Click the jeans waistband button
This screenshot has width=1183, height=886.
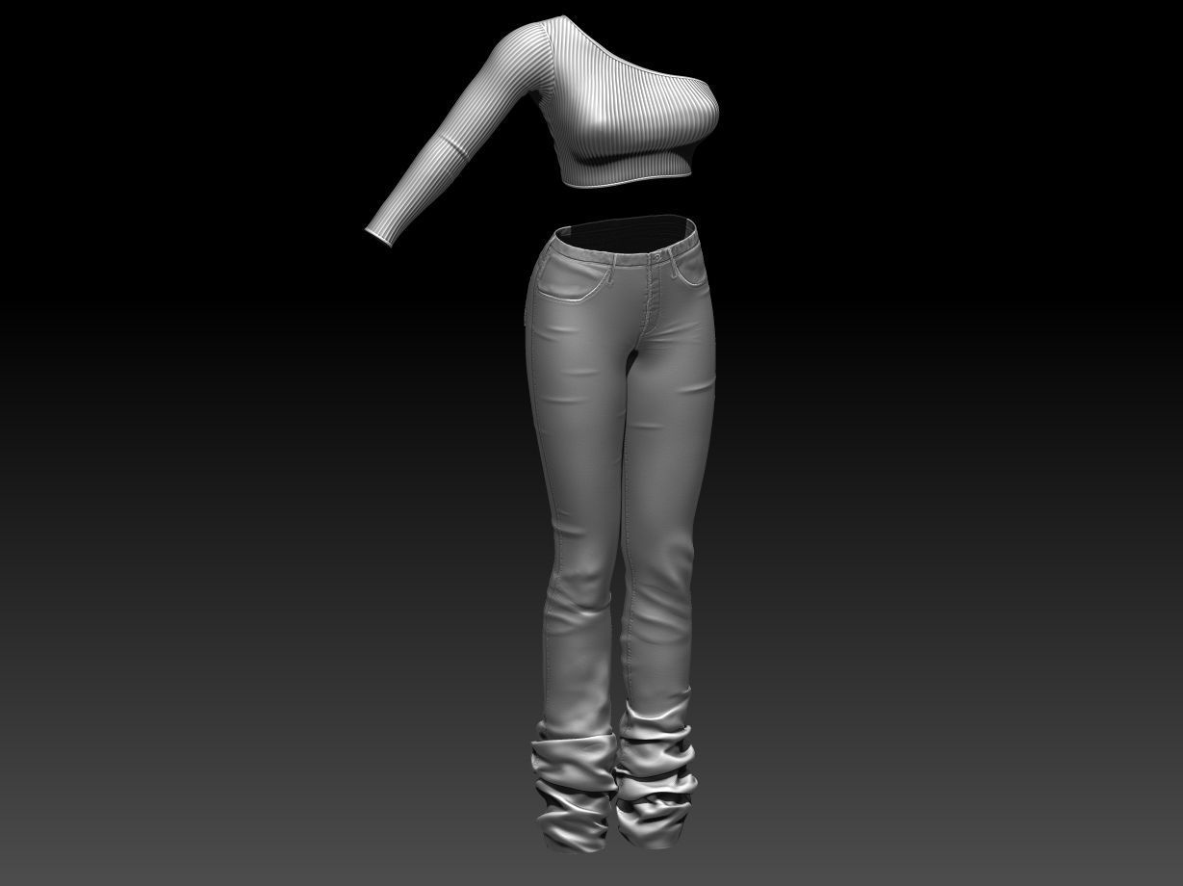pyautogui.click(x=657, y=258)
